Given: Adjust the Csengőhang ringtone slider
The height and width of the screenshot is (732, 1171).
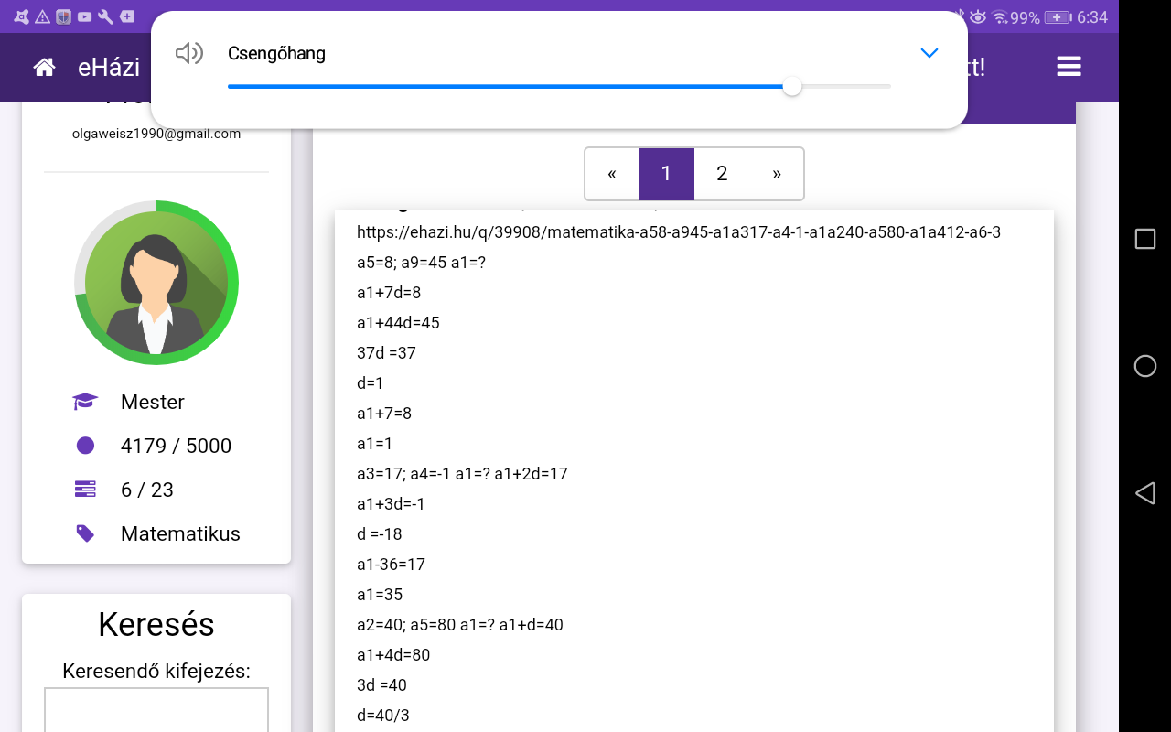Looking at the screenshot, I should [x=792, y=86].
